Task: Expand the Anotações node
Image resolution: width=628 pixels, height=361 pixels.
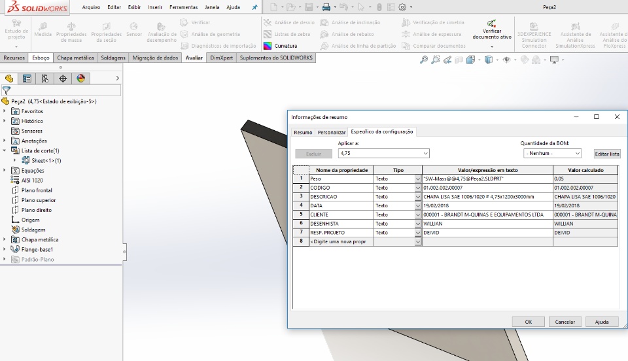Action: pos(5,141)
